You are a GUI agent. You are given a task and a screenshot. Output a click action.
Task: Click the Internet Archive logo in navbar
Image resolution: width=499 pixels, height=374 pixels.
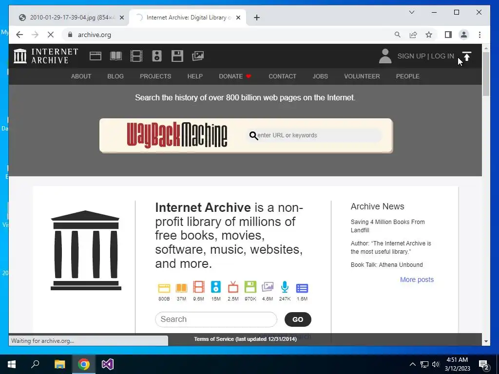(46, 56)
